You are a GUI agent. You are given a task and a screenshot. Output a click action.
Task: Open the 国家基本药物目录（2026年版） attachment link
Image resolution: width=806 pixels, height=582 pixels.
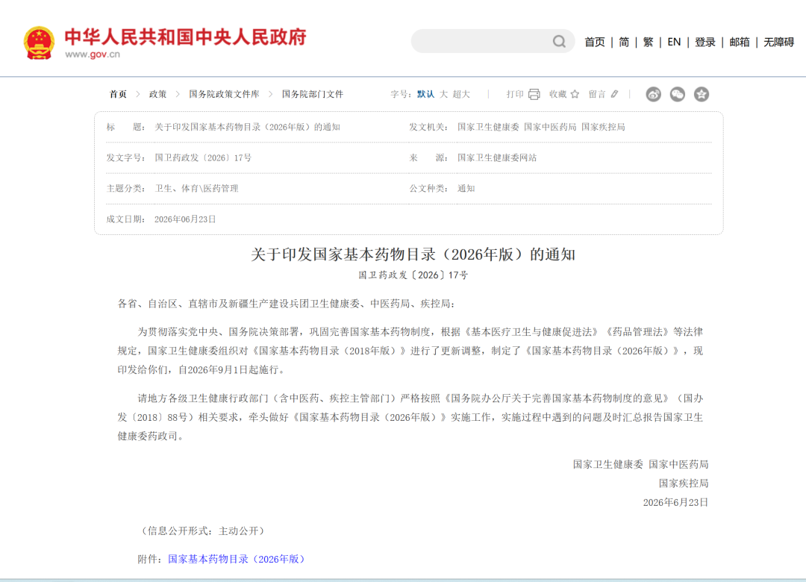[x=237, y=559]
